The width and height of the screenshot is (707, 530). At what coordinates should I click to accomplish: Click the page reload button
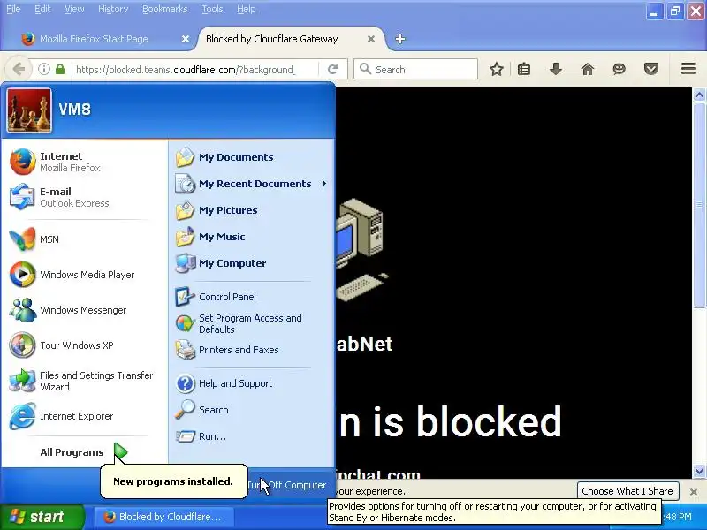333,70
